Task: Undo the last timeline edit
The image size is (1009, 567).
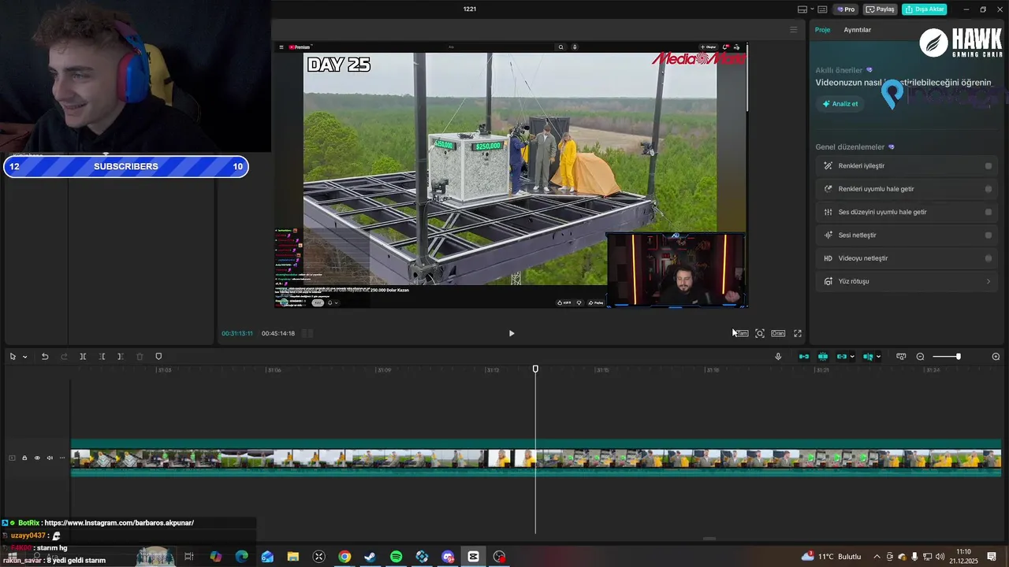Action: 45,357
